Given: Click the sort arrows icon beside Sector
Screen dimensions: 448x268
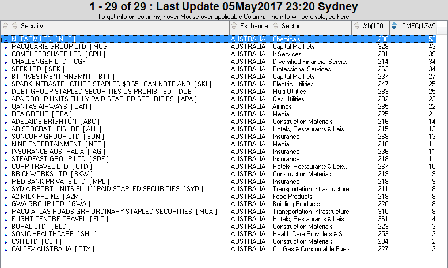Looking at the screenshot, I should pyautogui.click(x=275, y=26).
